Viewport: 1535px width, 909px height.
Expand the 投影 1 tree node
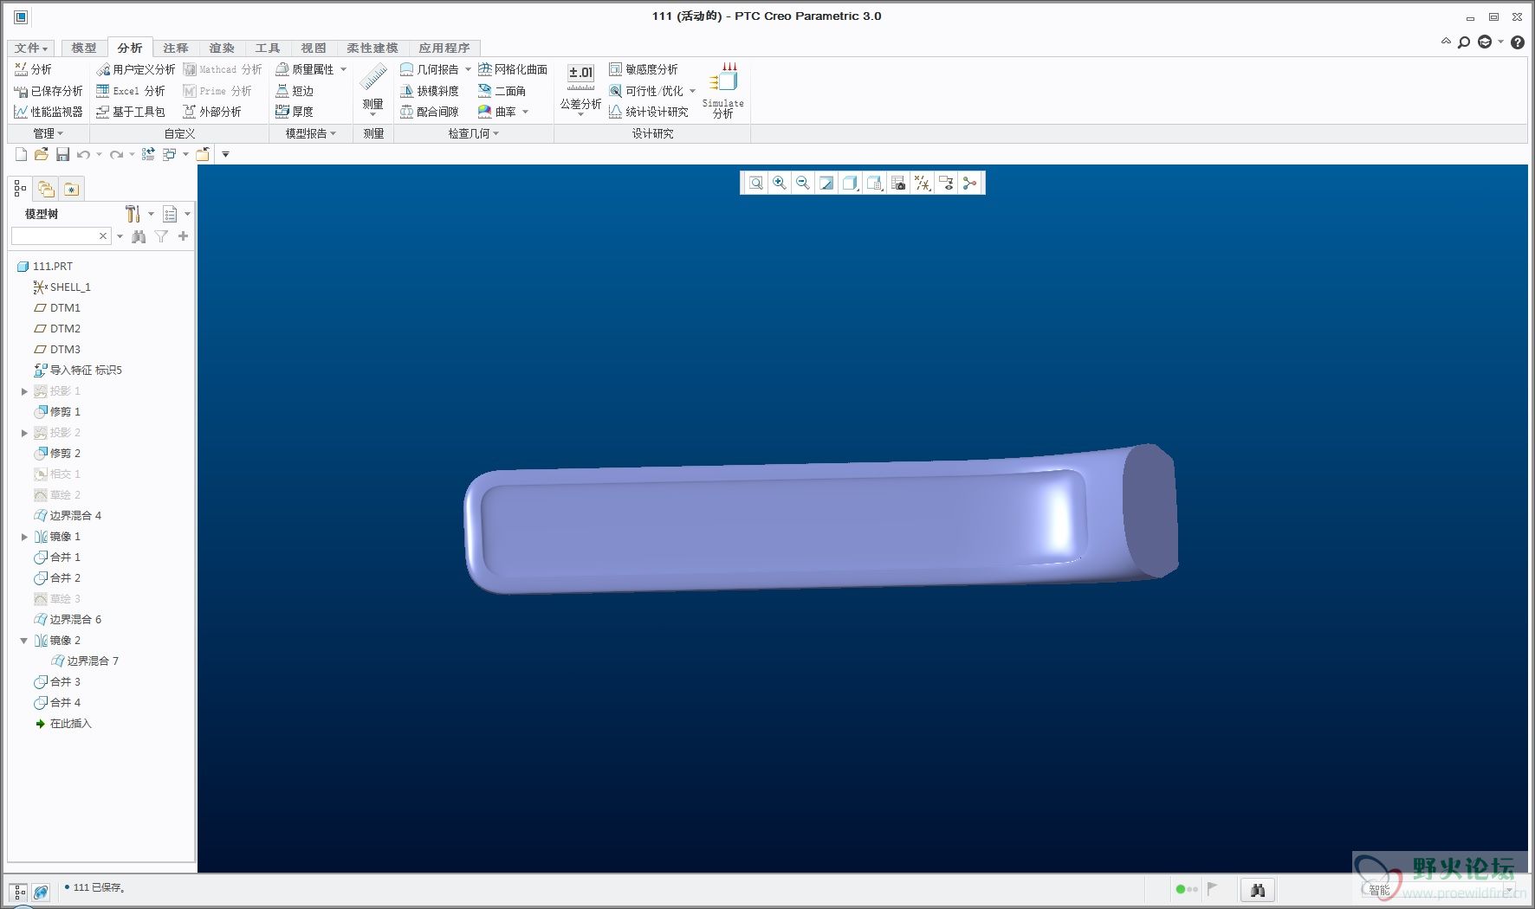[24, 391]
